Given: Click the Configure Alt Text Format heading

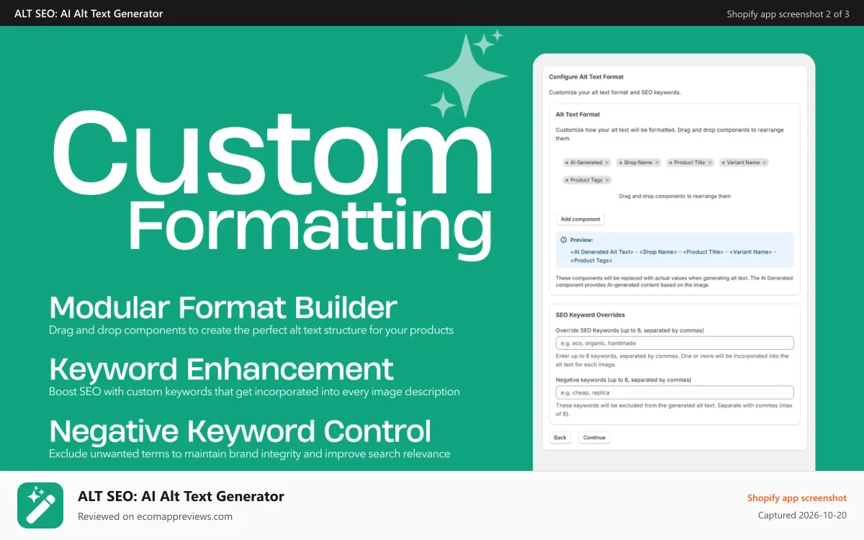Looking at the screenshot, I should (x=586, y=76).
